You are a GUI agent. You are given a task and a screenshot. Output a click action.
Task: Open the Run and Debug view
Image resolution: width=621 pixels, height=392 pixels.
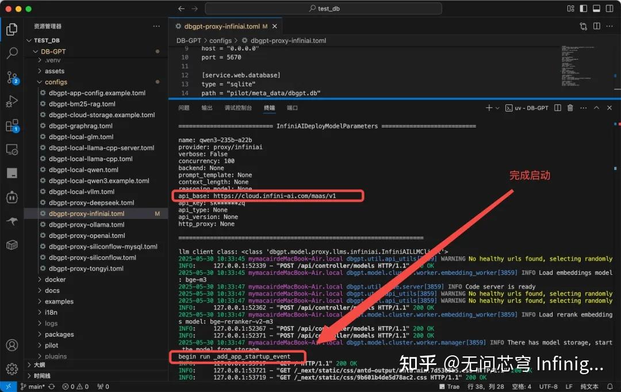point(11,101)
